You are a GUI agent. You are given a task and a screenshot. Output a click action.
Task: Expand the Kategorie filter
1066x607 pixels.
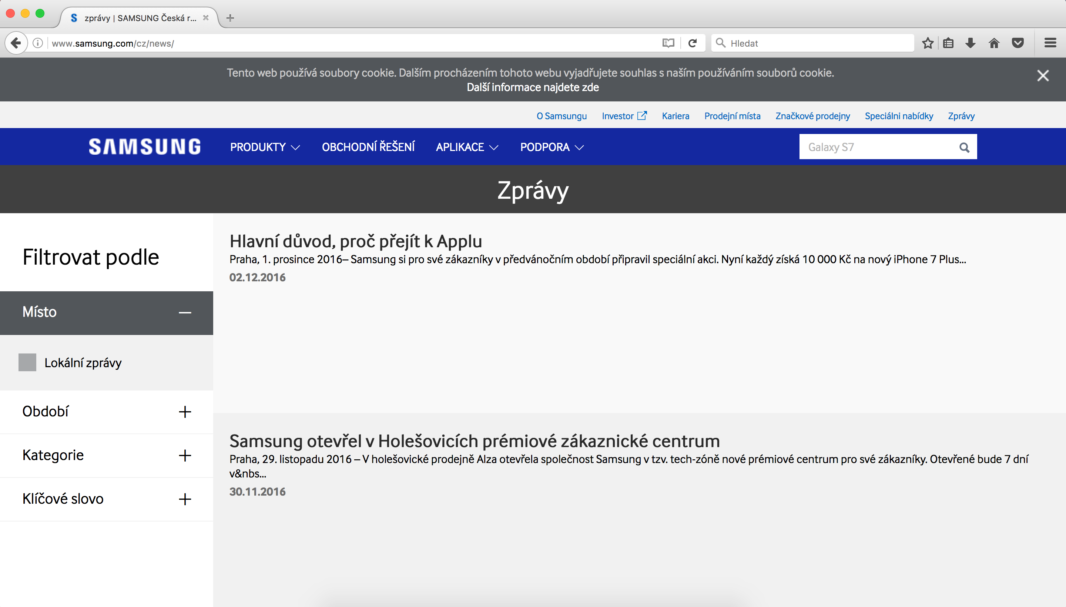click(185, 455)
